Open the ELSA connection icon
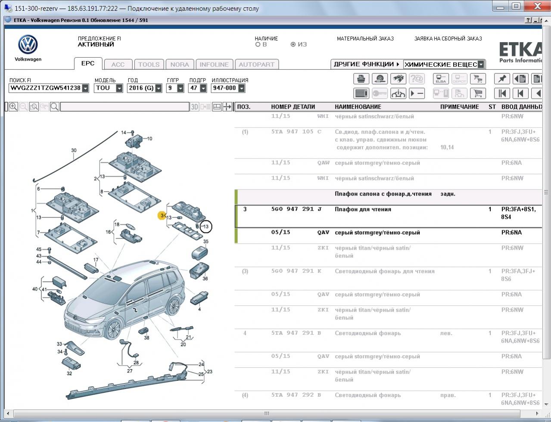The height and width of the screenshot is (422, 551). [x=441, y=79]
